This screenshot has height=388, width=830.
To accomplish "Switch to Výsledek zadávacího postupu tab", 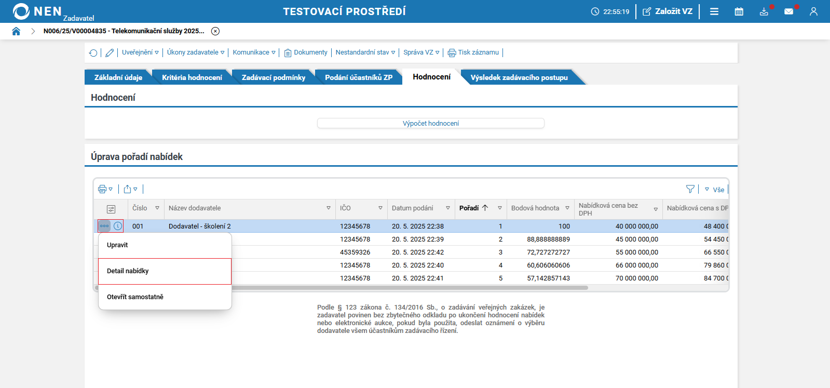I will click(519, 77).
